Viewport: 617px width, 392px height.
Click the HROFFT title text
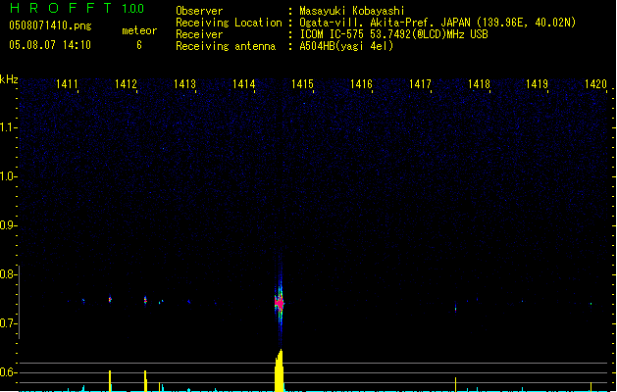pyautogui.click(x=59, y=9)
